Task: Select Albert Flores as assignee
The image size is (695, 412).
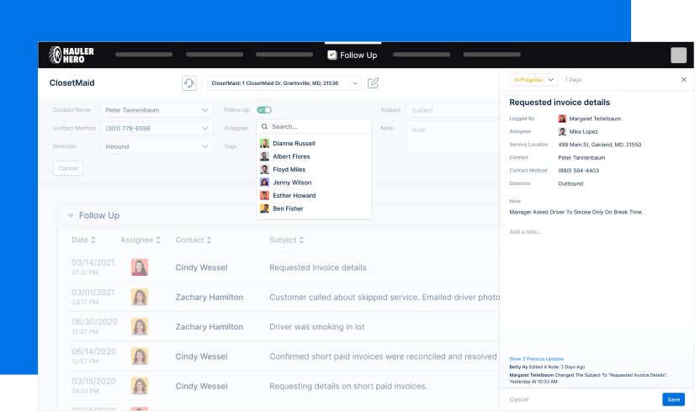Action: 314,156
